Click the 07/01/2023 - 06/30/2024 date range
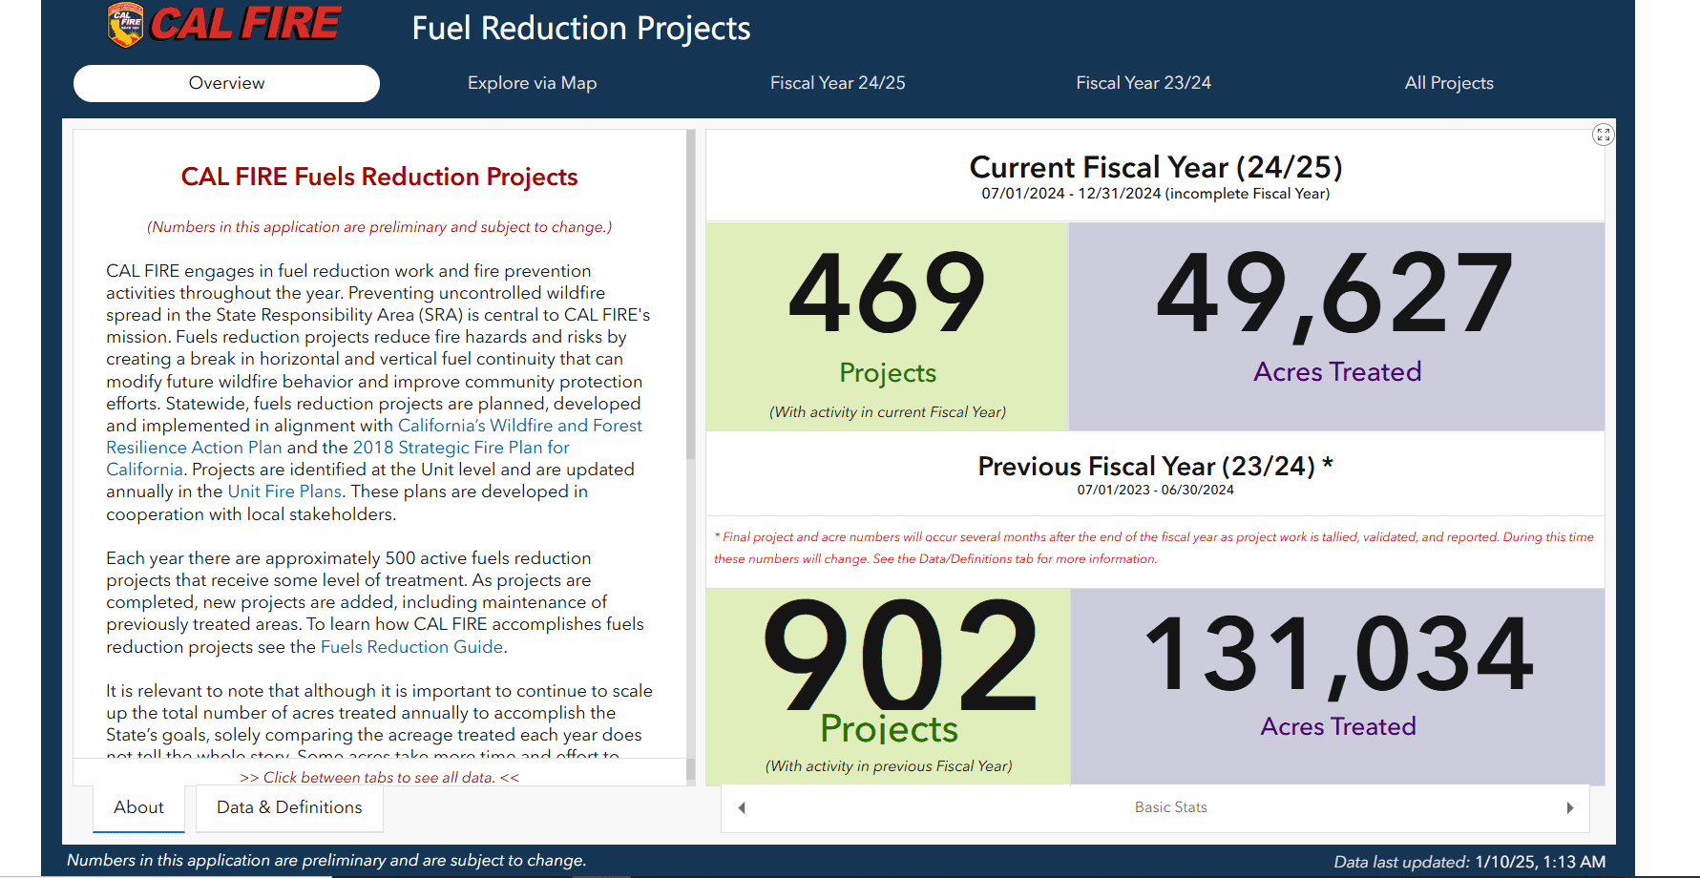Viewport: 1700px width, 878px height. (x=1155, y=490)
